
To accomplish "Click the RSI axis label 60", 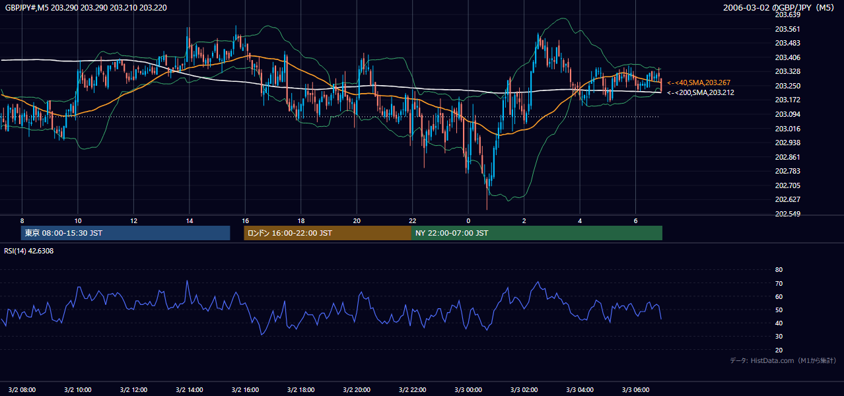I will pos(779,296).
